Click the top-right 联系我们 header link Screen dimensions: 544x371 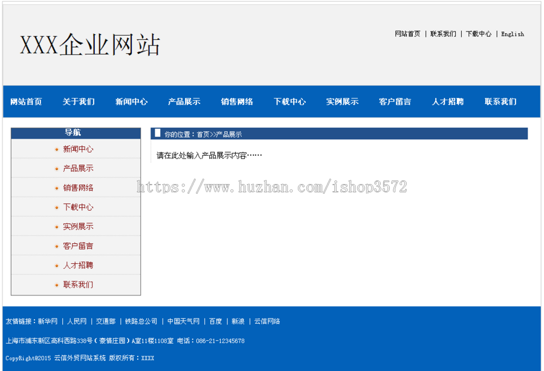click(x=444, y=34)
